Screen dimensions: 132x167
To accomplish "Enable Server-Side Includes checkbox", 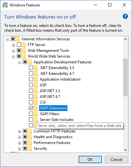I will pyautogui.click(x=31, y=120).
